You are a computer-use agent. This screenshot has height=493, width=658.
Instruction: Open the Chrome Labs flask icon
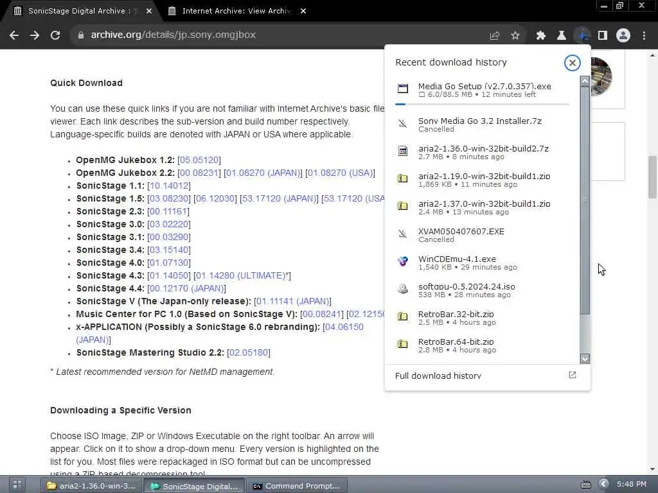tap(561, 36)
